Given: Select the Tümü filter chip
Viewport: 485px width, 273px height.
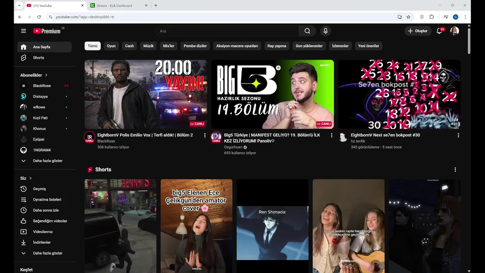Looking at the screenshot, I should (92, 46).
